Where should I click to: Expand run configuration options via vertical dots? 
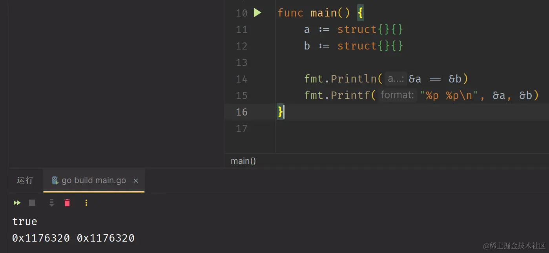[x=86, y=203]
